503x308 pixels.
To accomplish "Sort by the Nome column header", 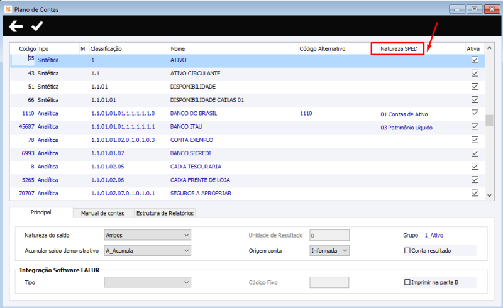I will pos(178,49).
